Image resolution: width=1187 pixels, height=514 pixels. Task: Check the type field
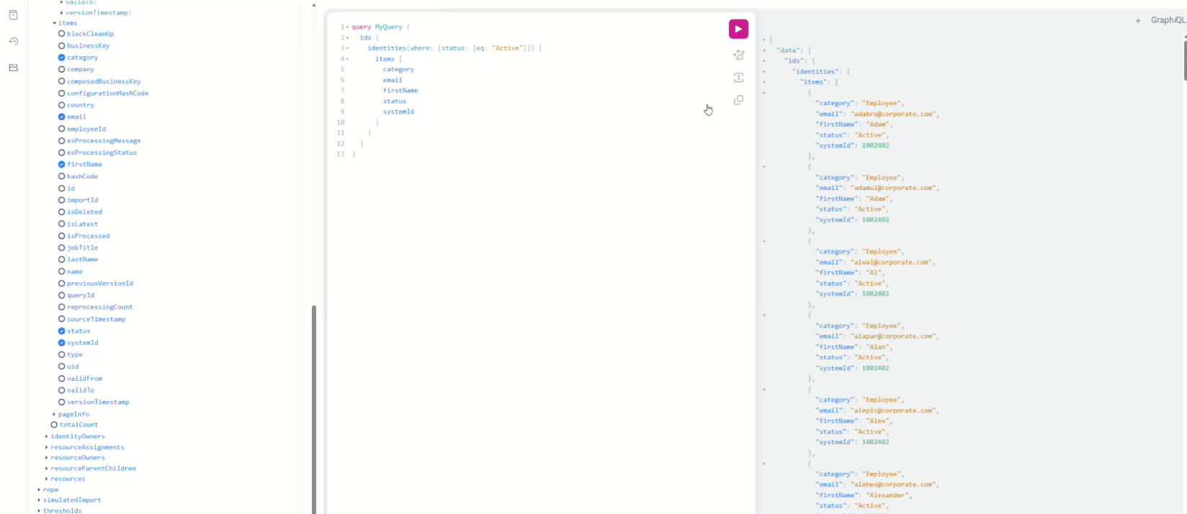click(x=61, y=354)
